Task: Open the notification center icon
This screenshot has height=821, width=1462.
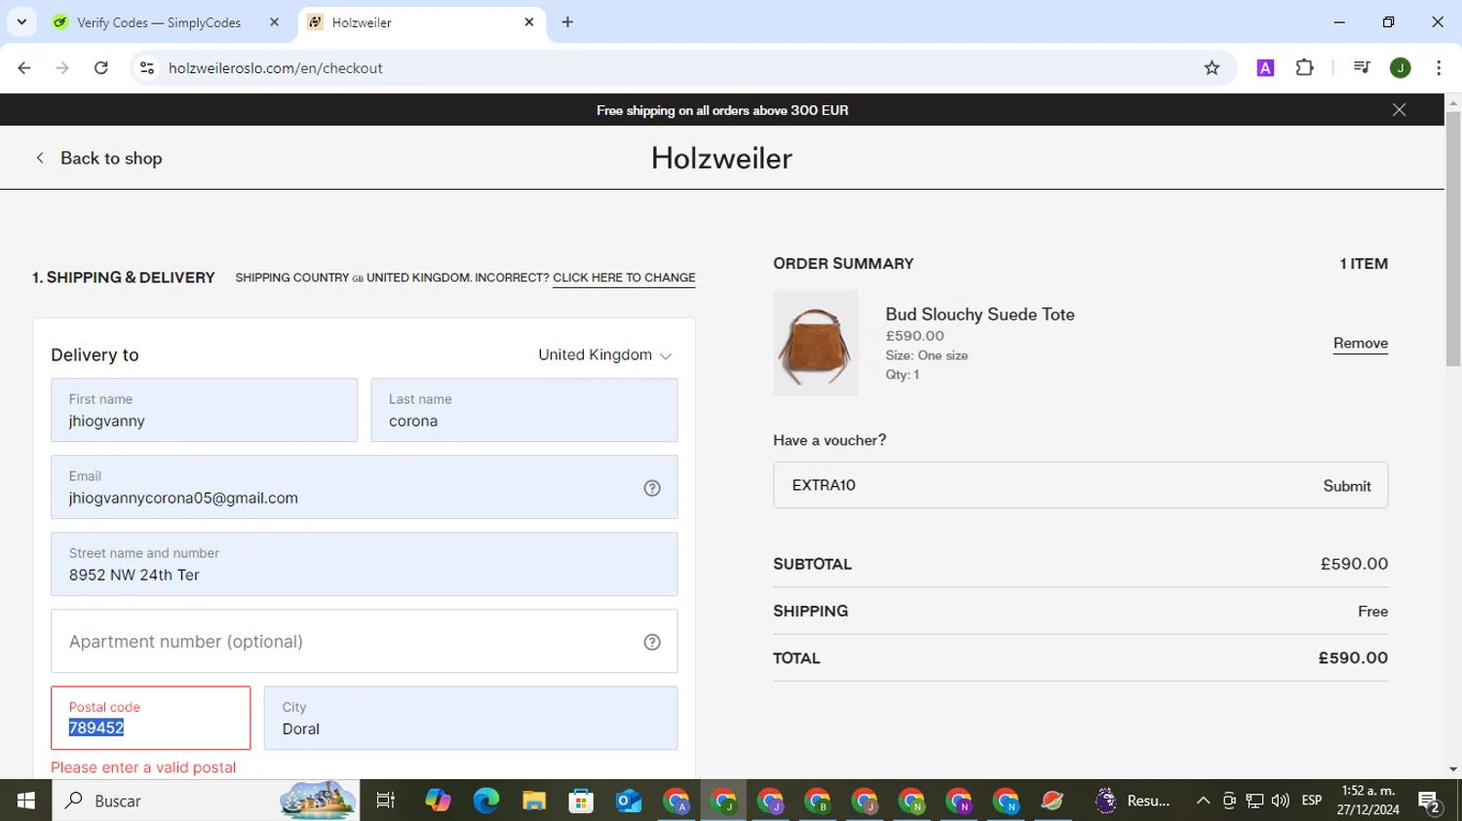Action: 1430,801
